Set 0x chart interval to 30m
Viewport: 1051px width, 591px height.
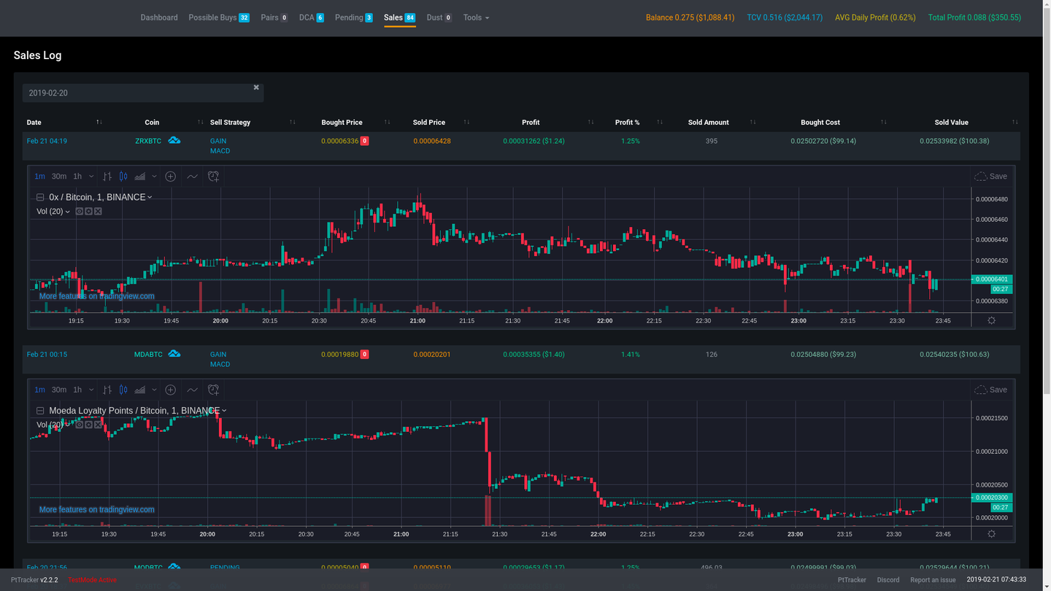(x=59, y=177)
